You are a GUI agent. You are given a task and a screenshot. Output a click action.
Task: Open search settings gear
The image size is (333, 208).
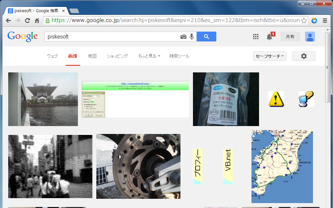(304, 56)
